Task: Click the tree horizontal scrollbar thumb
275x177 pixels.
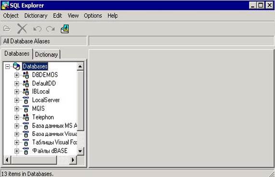Action: click(34, 160)
